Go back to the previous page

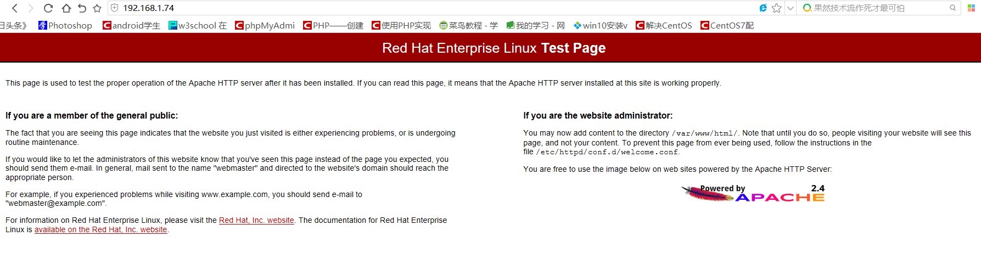pos(15,8)
